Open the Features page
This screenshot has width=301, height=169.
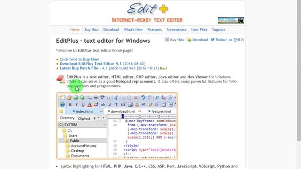pyautogui.click(x=155, y=30)
